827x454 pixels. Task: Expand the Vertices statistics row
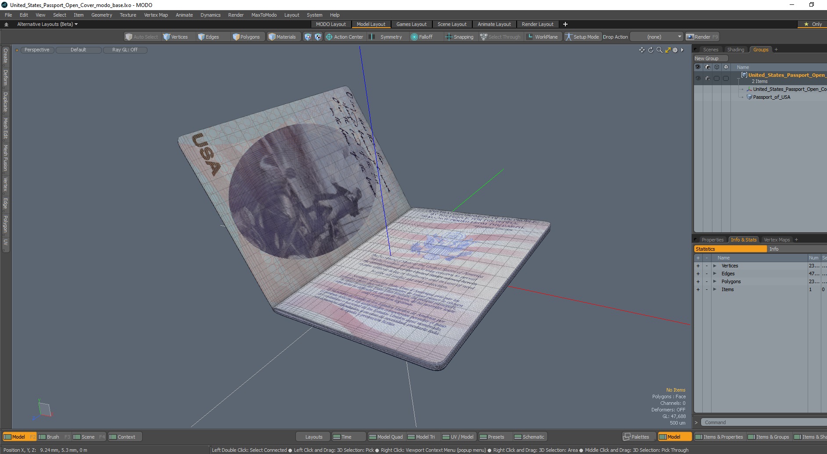tap(715, 266)
